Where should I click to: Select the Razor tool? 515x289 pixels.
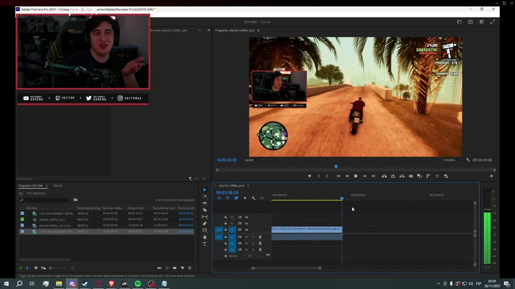[x=205, y=210]
